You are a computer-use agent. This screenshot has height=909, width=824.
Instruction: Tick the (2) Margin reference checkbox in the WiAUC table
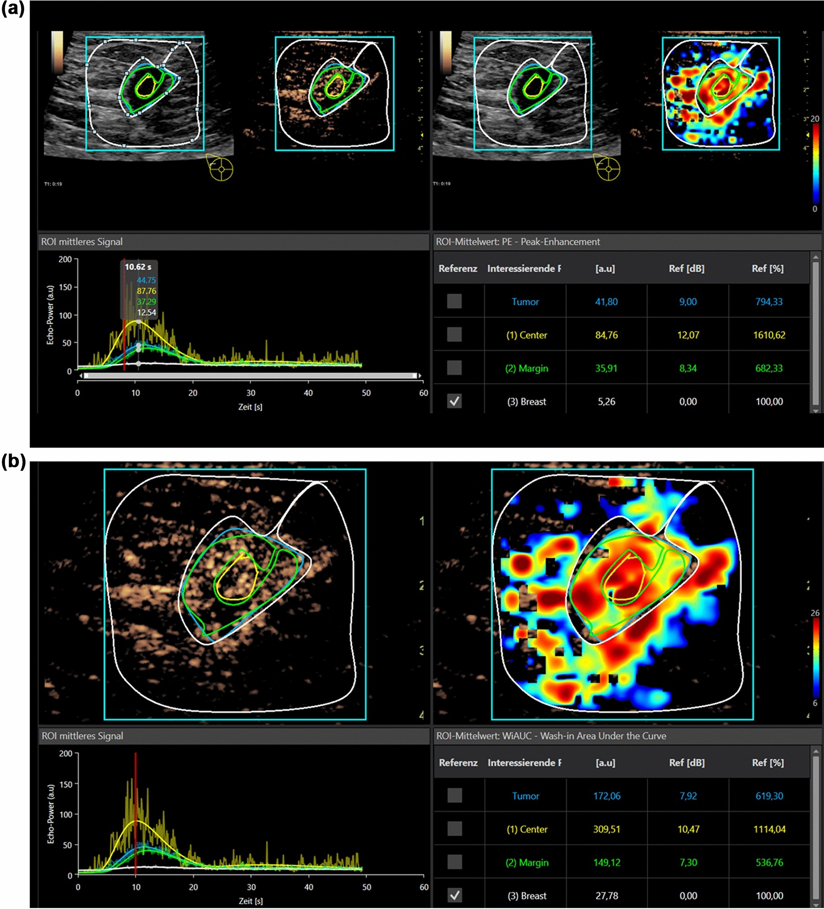click(x=455, y=862)
